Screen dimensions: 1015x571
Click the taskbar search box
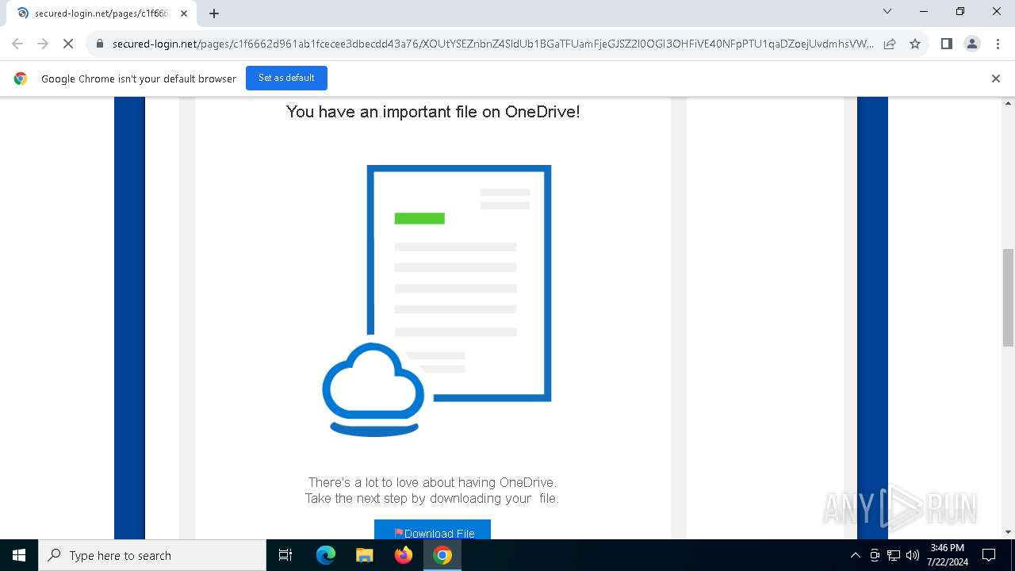coord(152,555)
